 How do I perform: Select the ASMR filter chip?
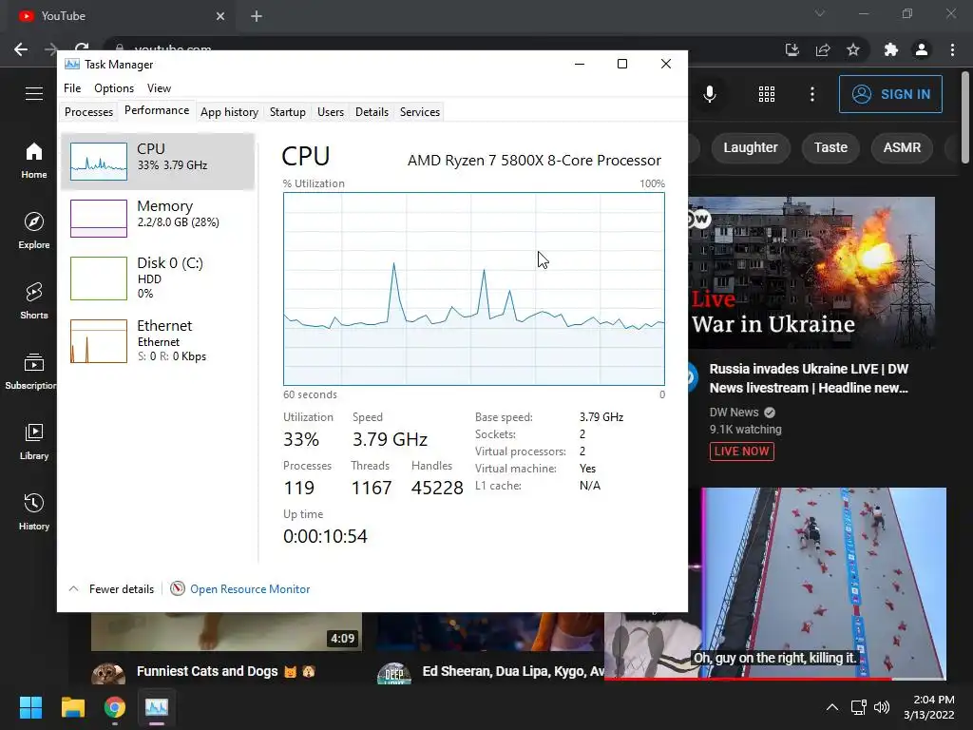(x=902, y=147)
